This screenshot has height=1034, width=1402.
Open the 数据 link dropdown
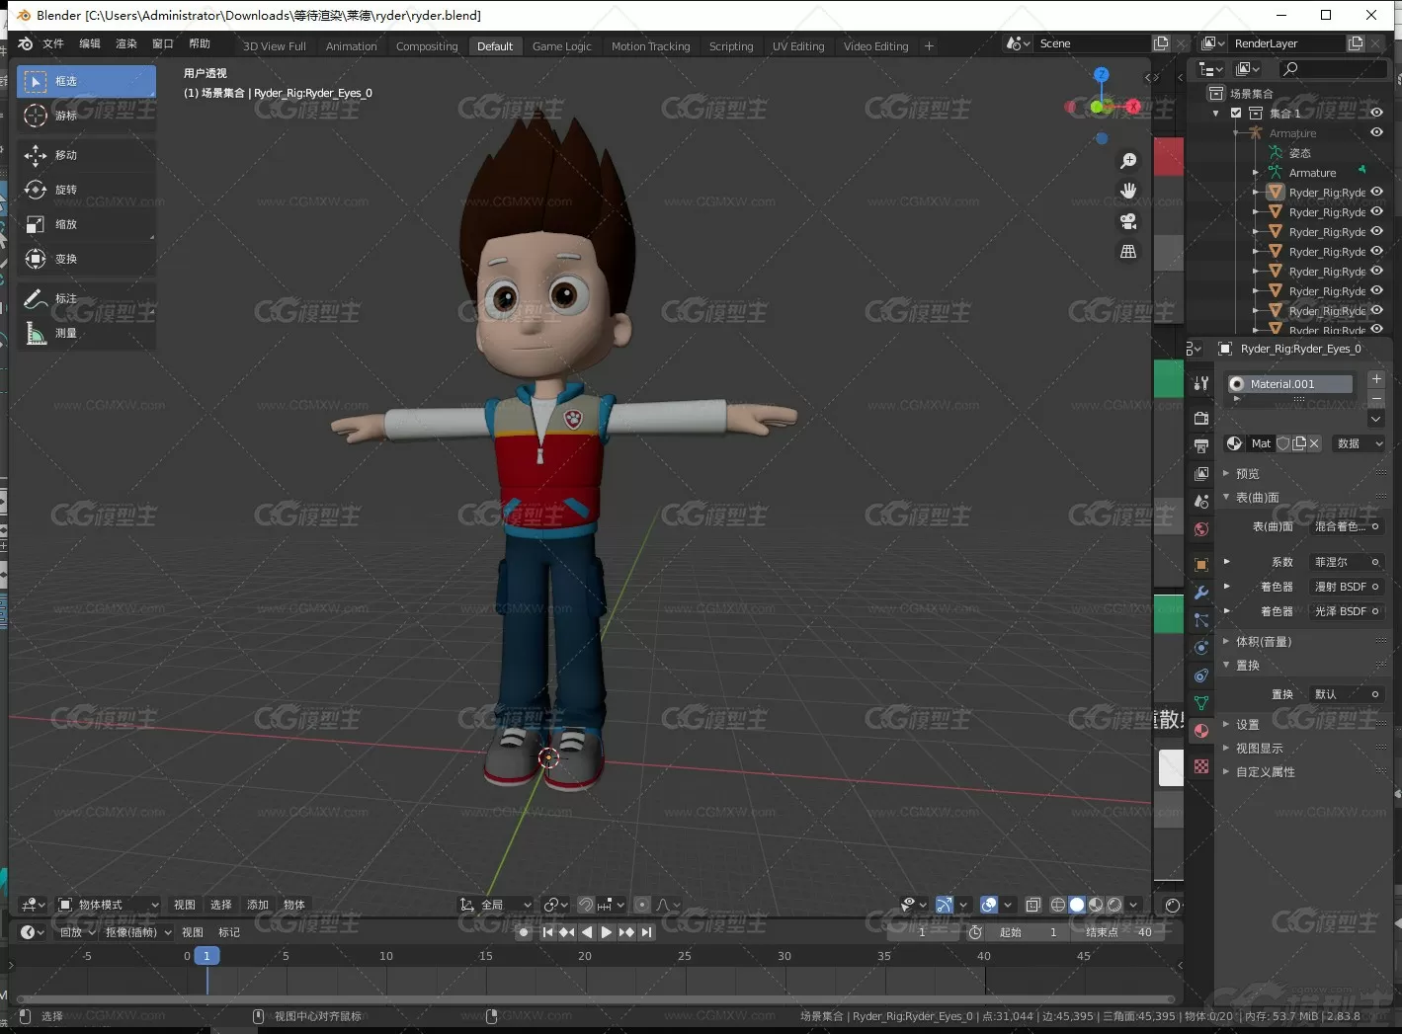1360,443
